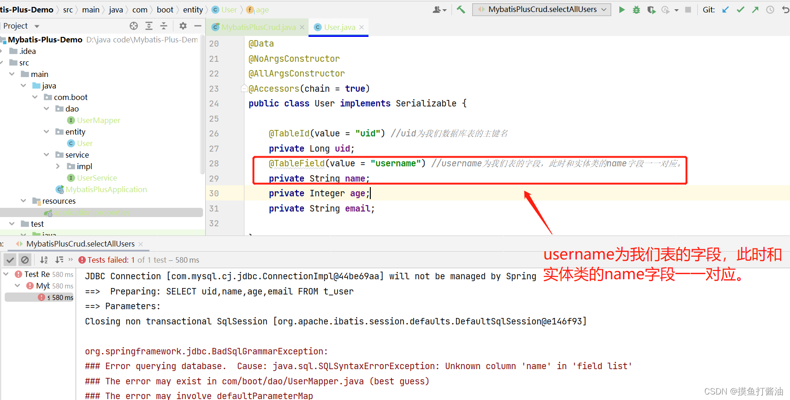The height and width of the screenshot is (400, 790).
Task: Open dropdown arrow next to profiler icon
Action: point(677,10)
